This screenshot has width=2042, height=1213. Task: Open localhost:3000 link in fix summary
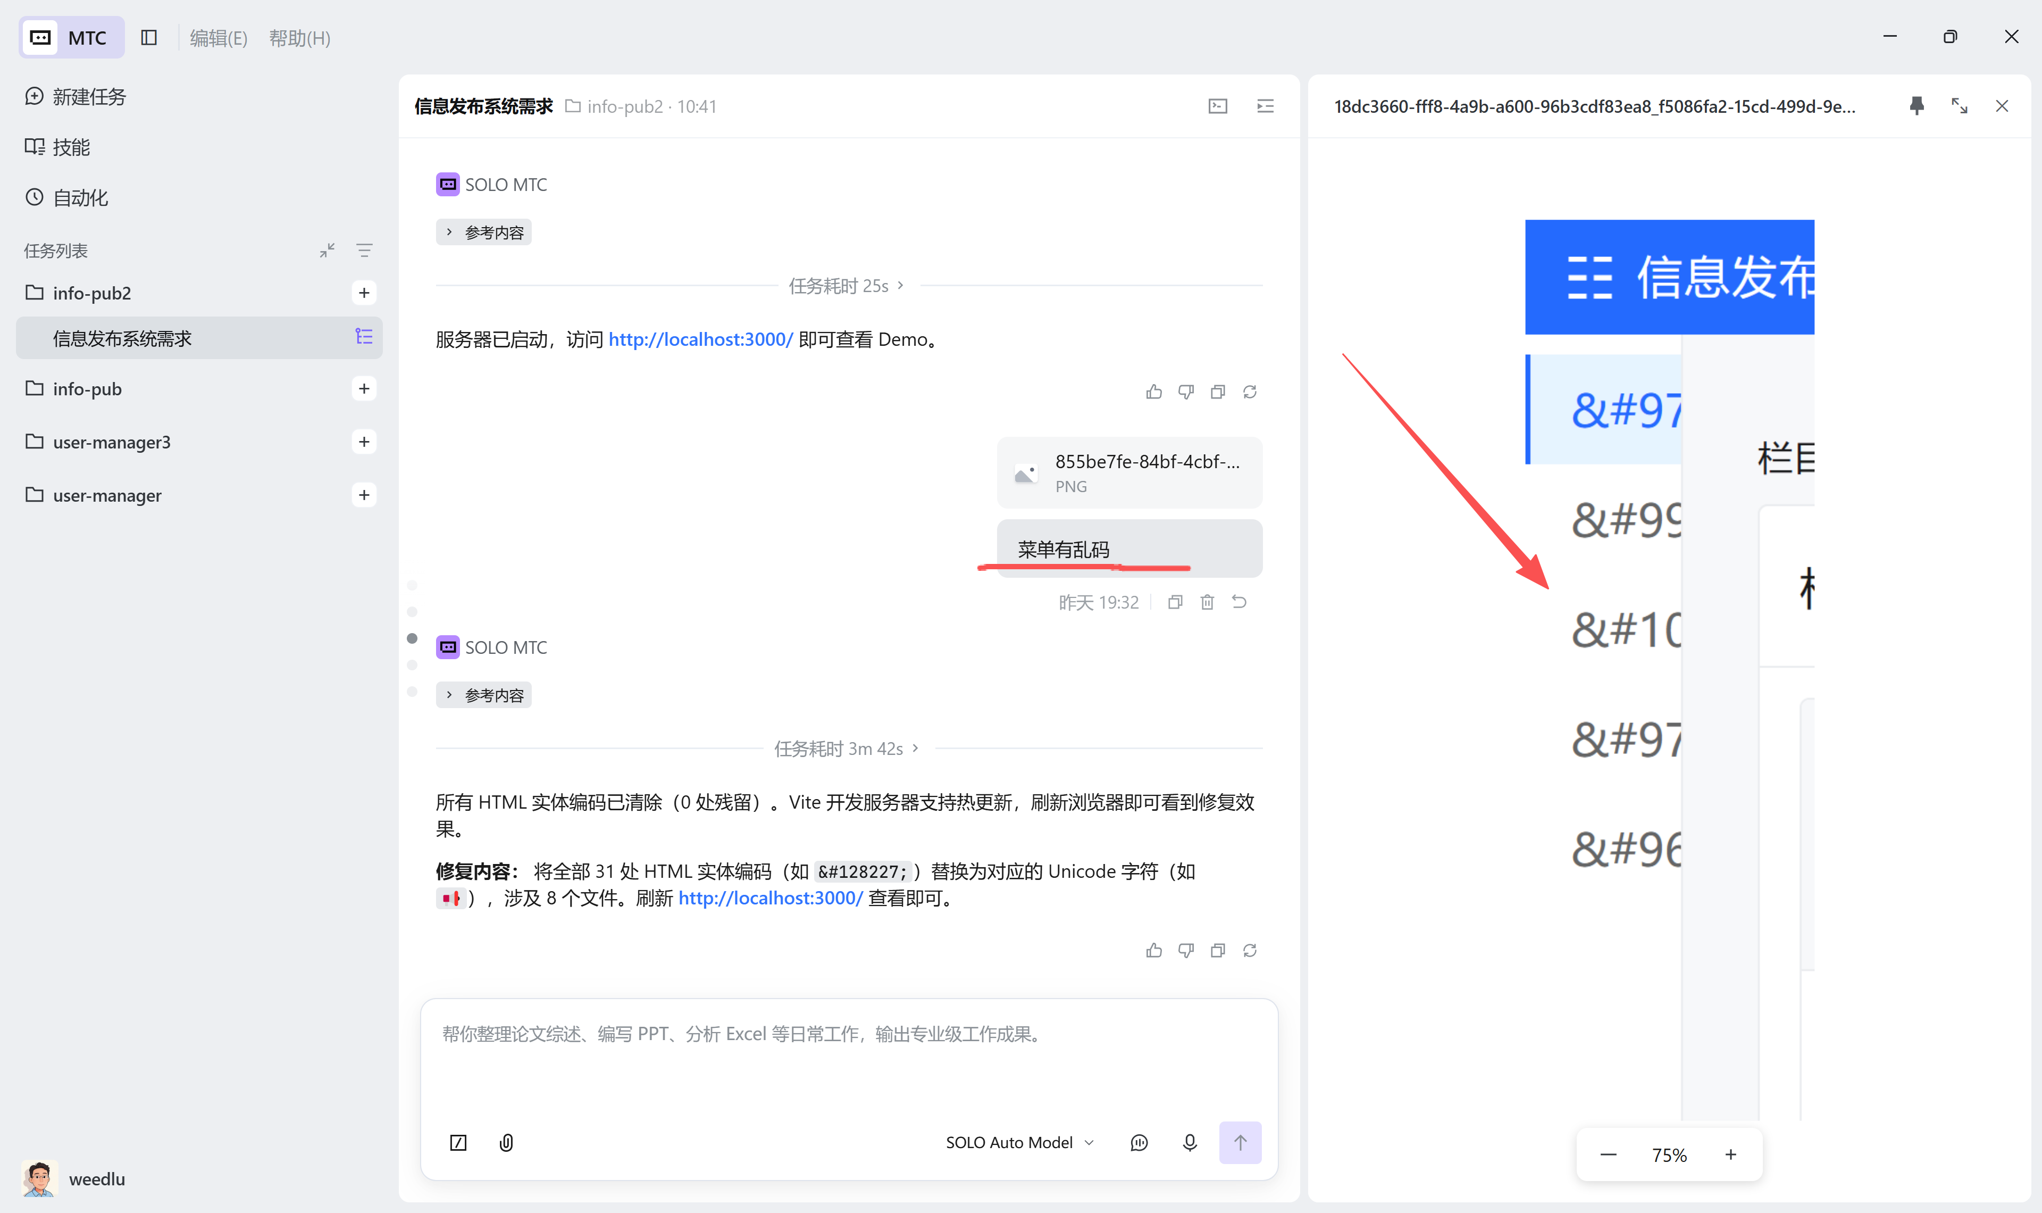click(x=770, y=898)
